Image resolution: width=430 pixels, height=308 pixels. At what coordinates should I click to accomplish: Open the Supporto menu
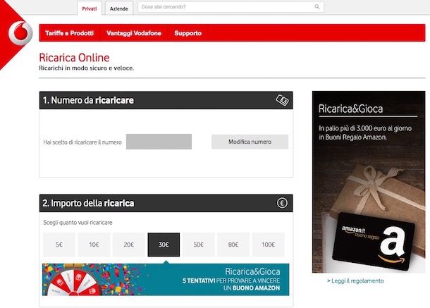tap(188, 33)
